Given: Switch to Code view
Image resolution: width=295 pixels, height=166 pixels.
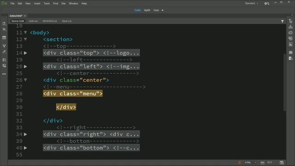Looking at the screenshot, I should coord(137,10).
